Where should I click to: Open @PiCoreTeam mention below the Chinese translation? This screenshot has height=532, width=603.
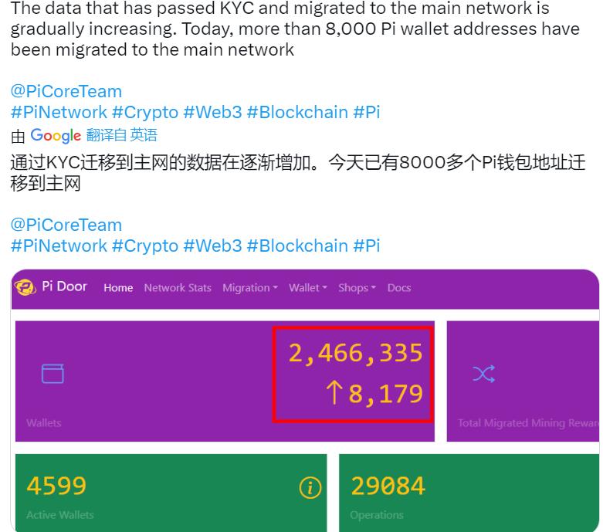tap(66, 225)
